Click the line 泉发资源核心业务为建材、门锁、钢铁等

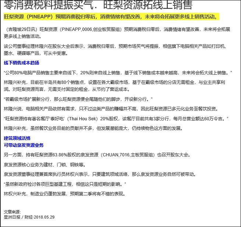pyautogui.click(x=45, y=165)
